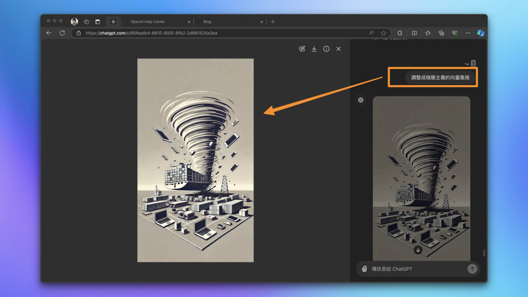This screenshot has width=528, height=297.
Task: Click the message ChatGPT input field
Action: 418,269
